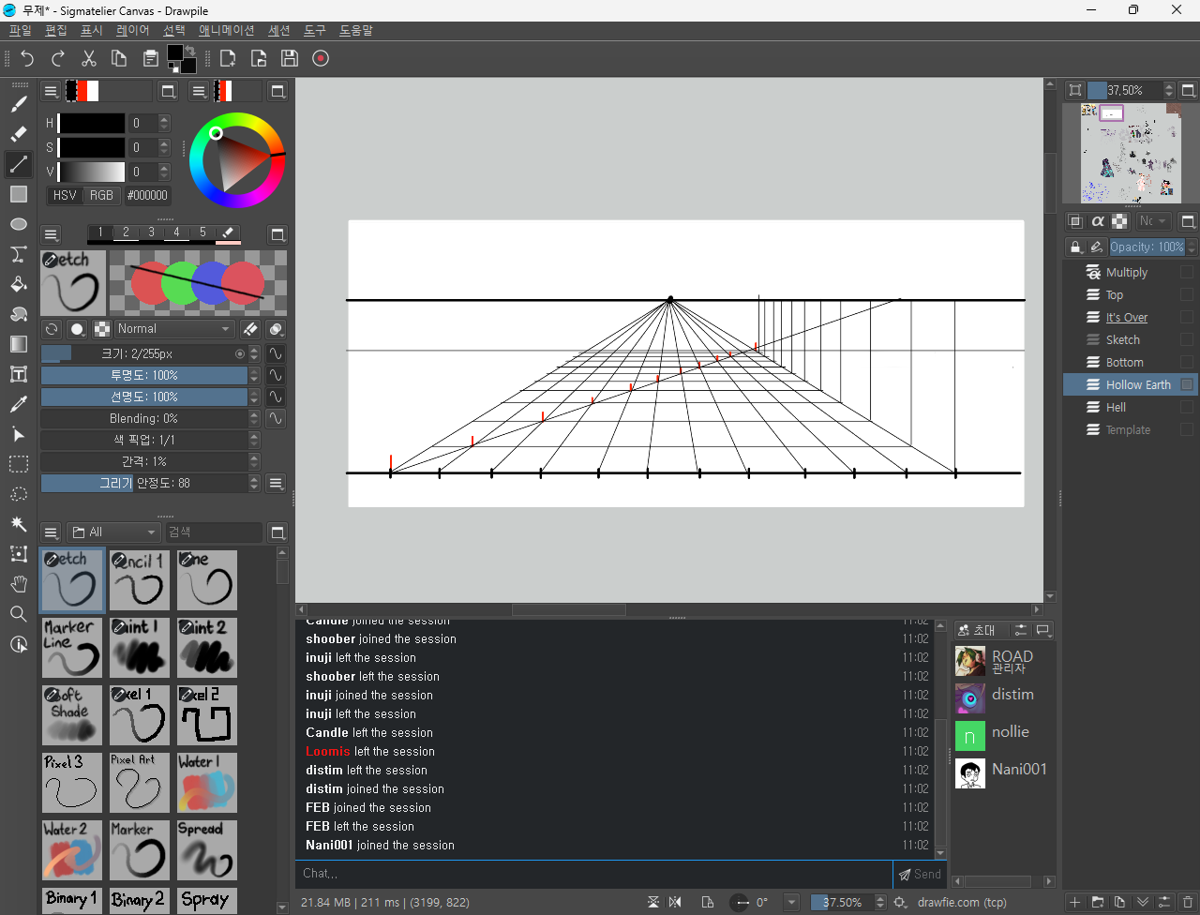Open the Normal blend mode dropdown
1200x915 pixels.
coord(173,329)
